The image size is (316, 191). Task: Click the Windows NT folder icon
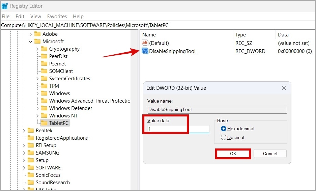[x=44, y=115]
